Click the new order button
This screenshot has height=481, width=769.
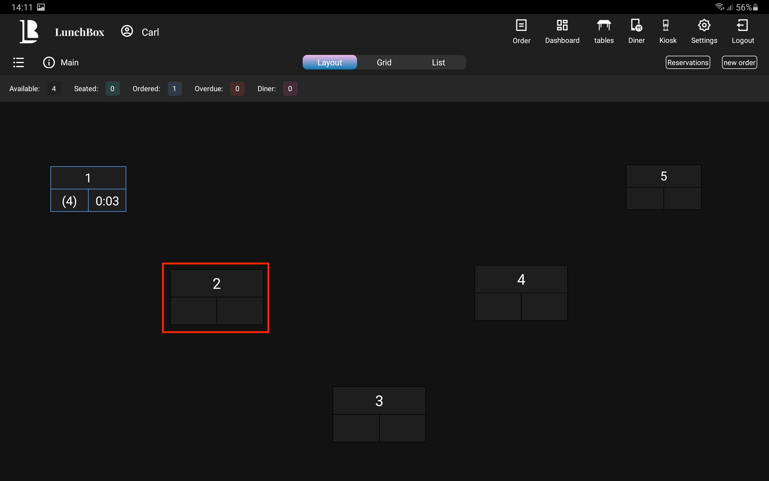coord(739,62)
